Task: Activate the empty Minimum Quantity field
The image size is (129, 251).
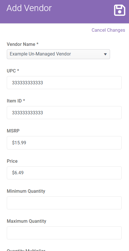Action: (x=64, y=203)
